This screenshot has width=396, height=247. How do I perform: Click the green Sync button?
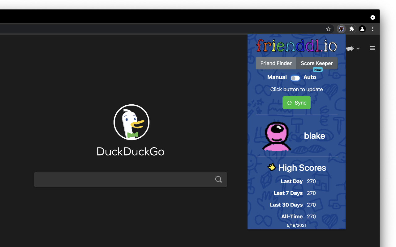pyautogui.click(x=296, y=103)
